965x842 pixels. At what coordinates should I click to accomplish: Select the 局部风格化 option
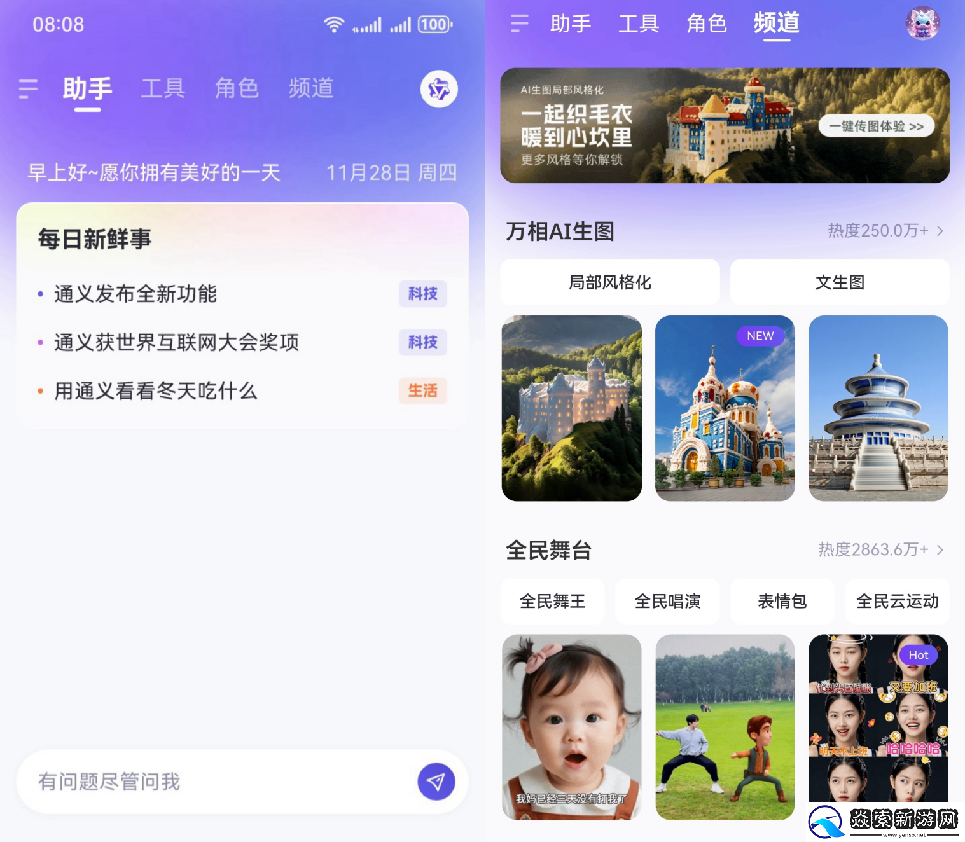tap(609, 282)
